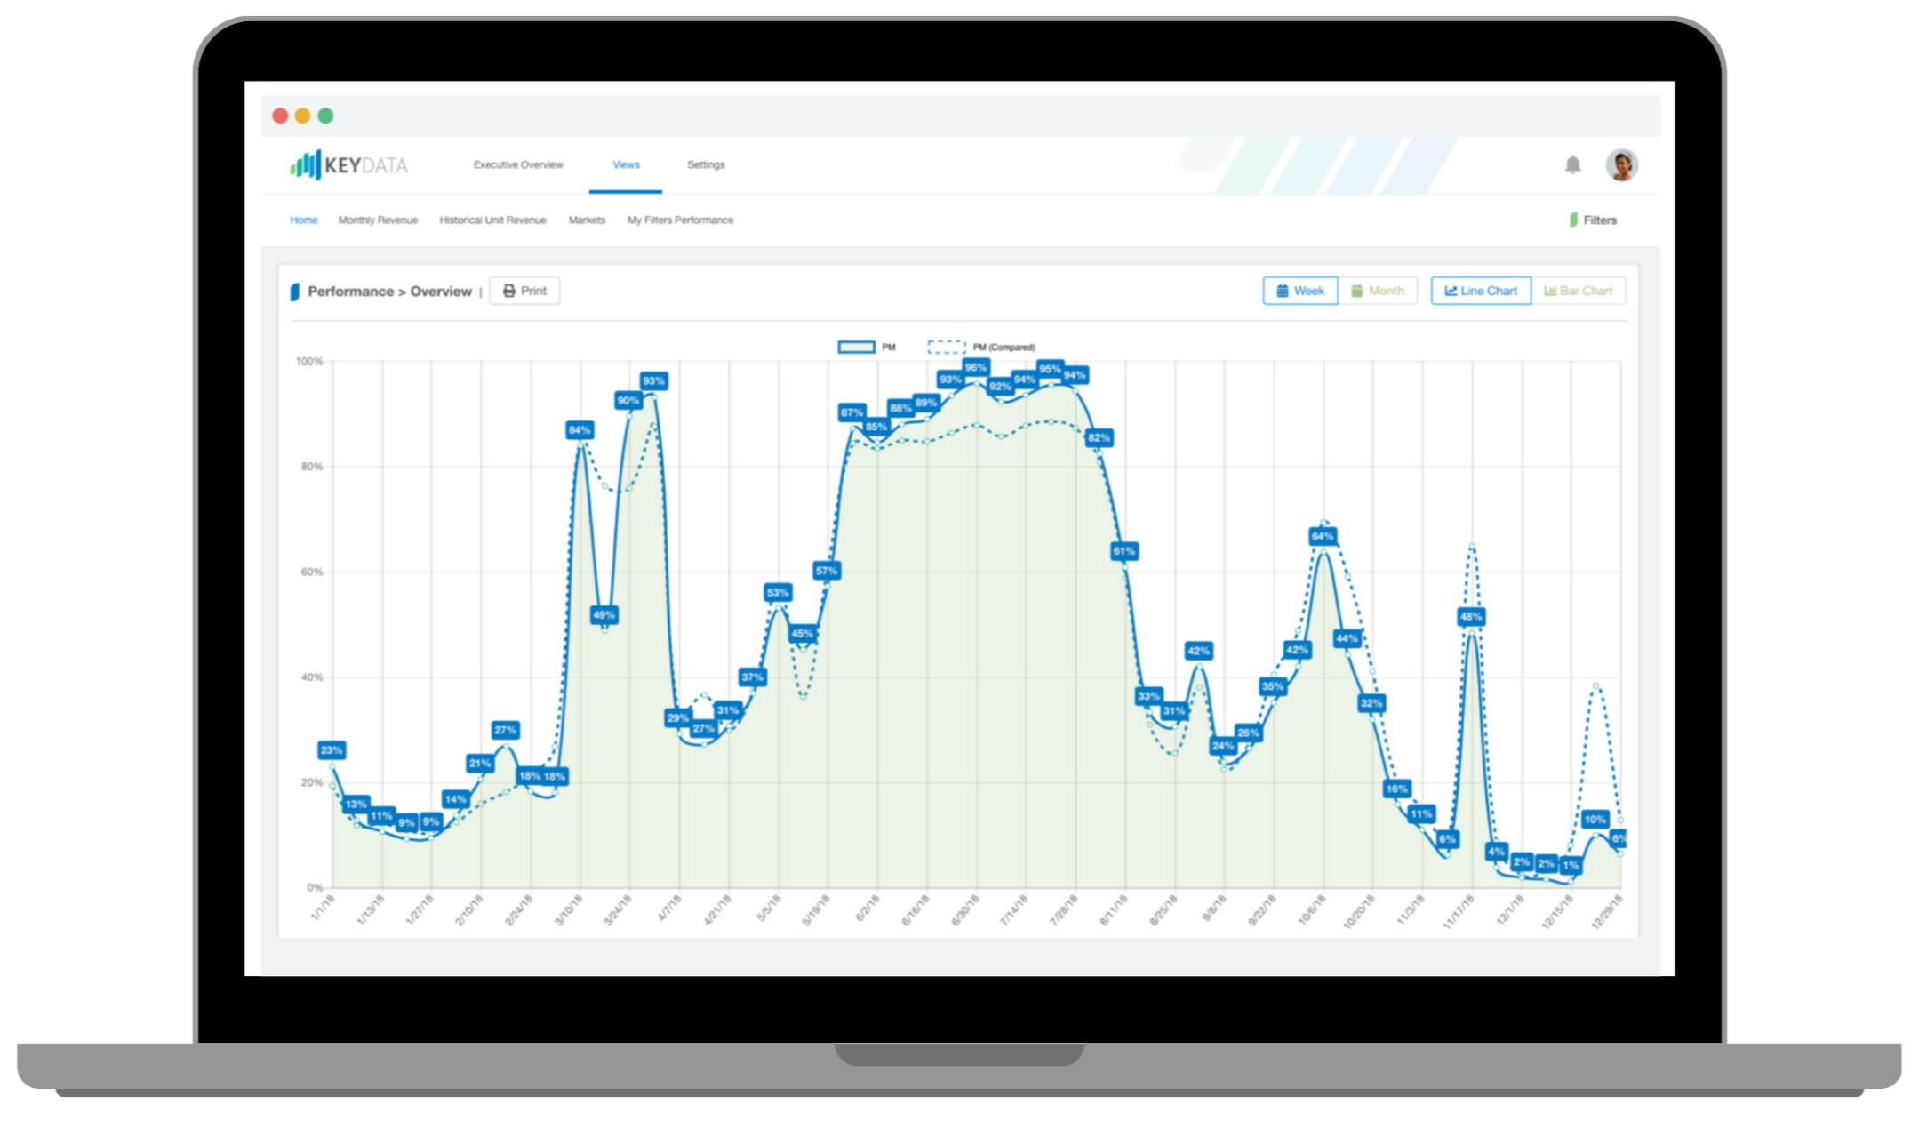Switch to Week view

pyautogui.click(x=1300, y=291)
